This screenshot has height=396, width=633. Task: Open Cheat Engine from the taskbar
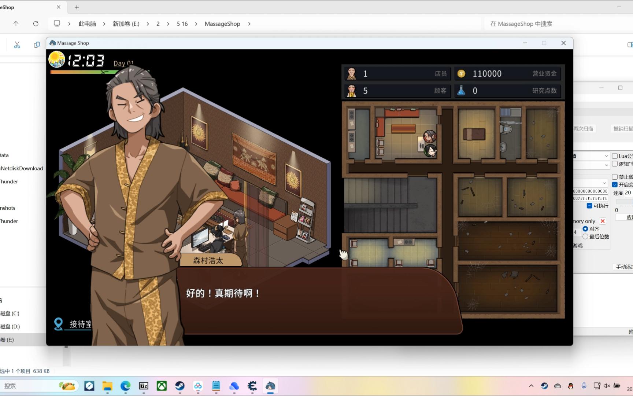point(252,386)
